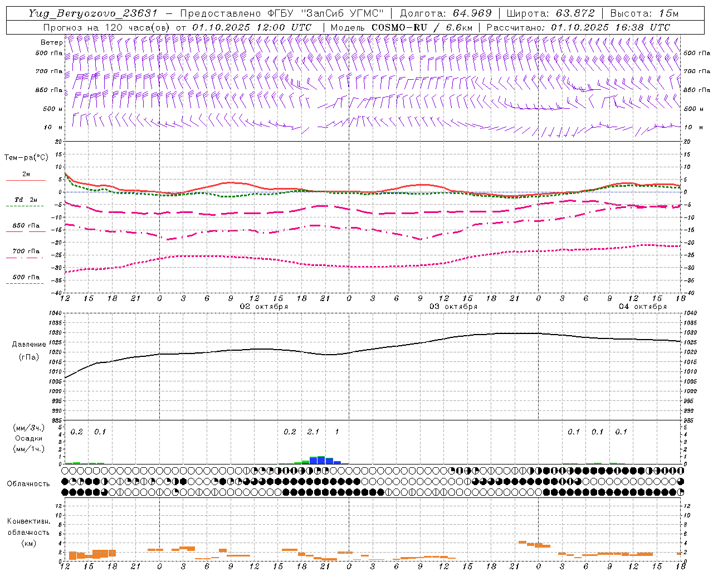
Task: Click the 'Конвективн.' convective cloud label
Action: [29, 521]
